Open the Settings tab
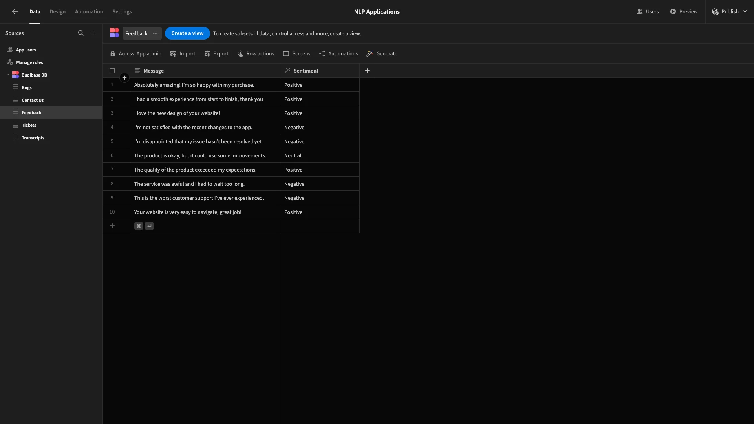754x424 pixels. [x=122, y=12]
